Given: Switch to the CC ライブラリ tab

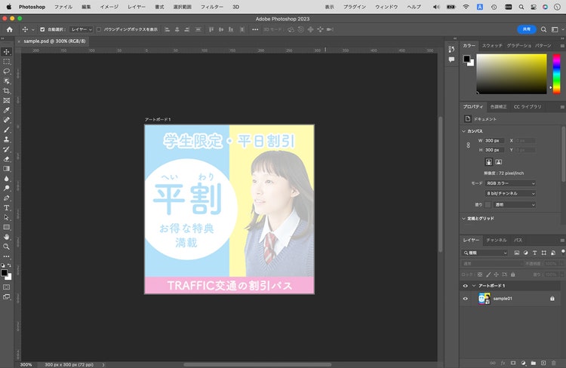Looking at the screenshot, I should tap(528, 107).
